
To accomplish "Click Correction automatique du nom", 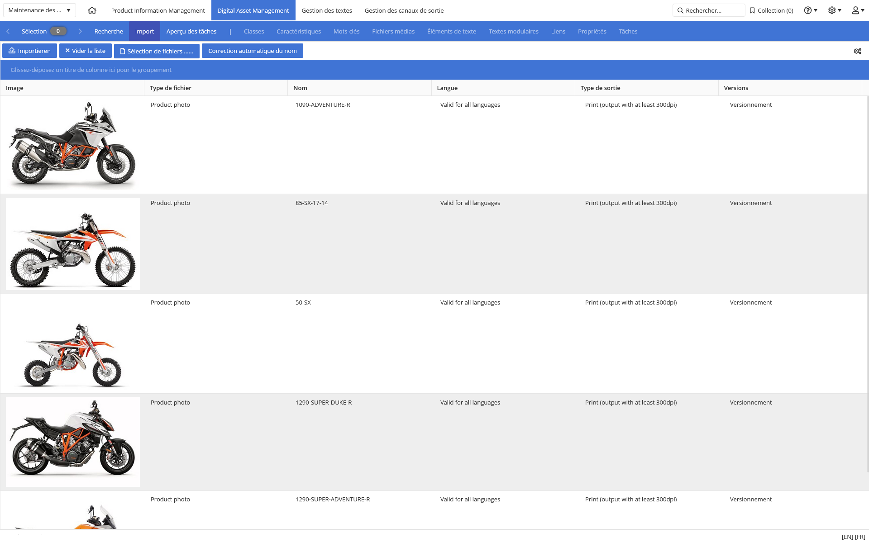I will 253,51.
